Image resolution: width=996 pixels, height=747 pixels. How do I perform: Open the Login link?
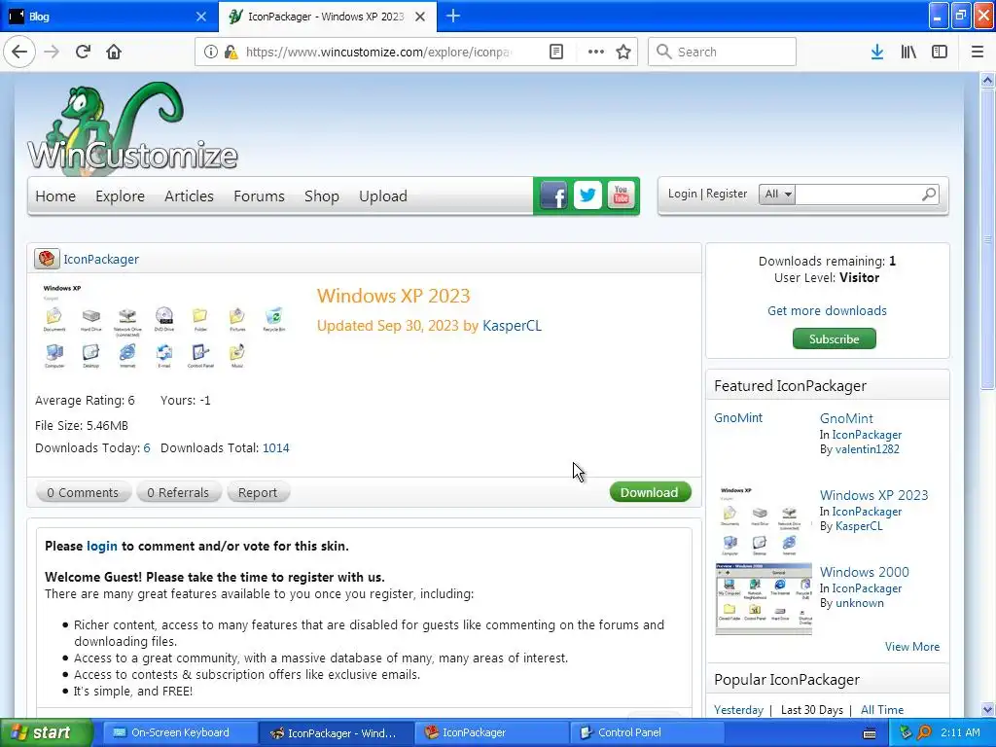click(x=682, y=194)
